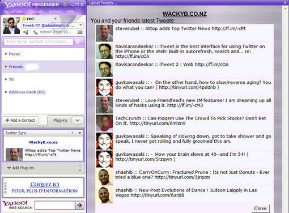
Task: Click the web search go arrow button
Action: coord(79,205)
